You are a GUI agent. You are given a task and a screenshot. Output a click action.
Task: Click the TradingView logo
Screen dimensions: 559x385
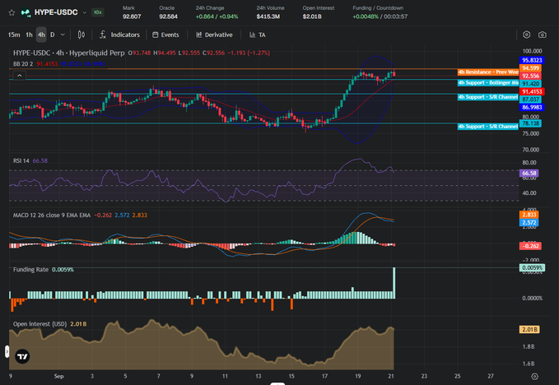click(x=22, y=356)
